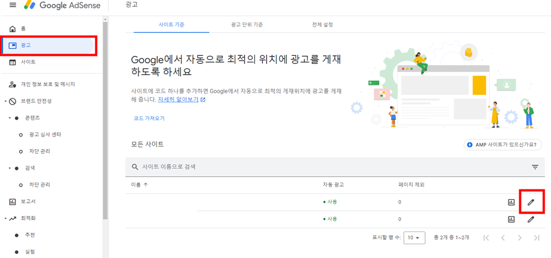
Task: Click the 사용 status in the second row
Action: [330, 219]
